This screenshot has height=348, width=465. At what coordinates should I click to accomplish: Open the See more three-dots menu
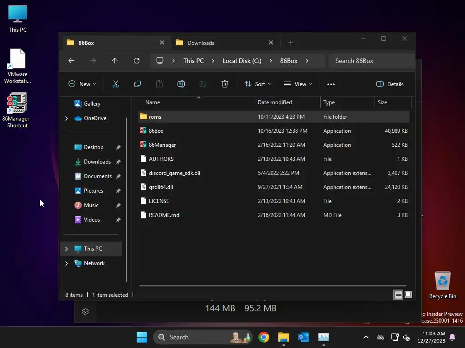click(331, 84)
